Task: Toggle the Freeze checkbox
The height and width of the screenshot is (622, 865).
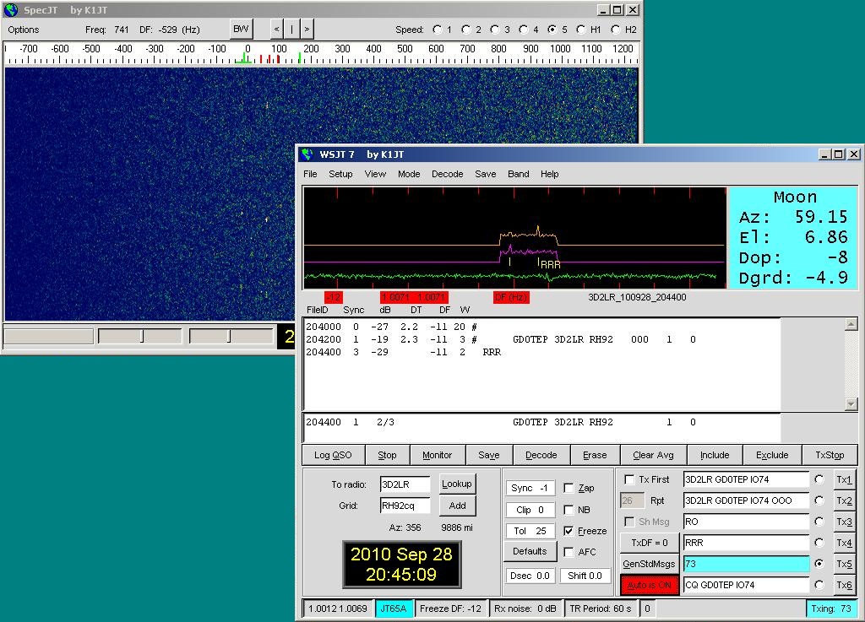Action: click(569, 531)
